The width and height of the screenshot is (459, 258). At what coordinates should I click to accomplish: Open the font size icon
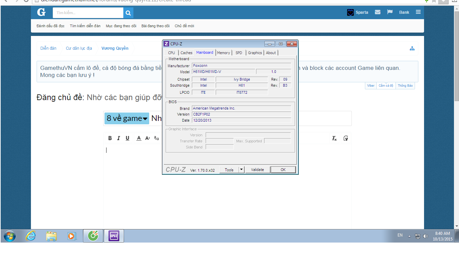148,138
